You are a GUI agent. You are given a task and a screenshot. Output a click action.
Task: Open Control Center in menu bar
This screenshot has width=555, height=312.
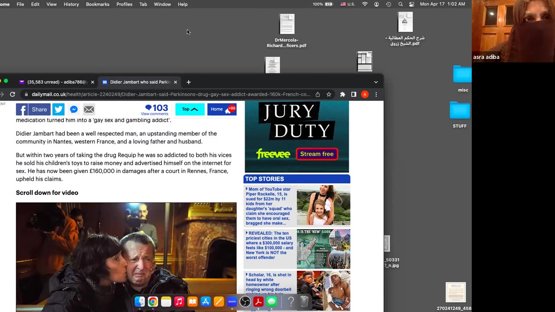pyautogui.click(x=411, y=4)
